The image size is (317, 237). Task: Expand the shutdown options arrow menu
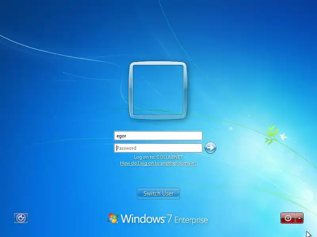coord(300,218)
